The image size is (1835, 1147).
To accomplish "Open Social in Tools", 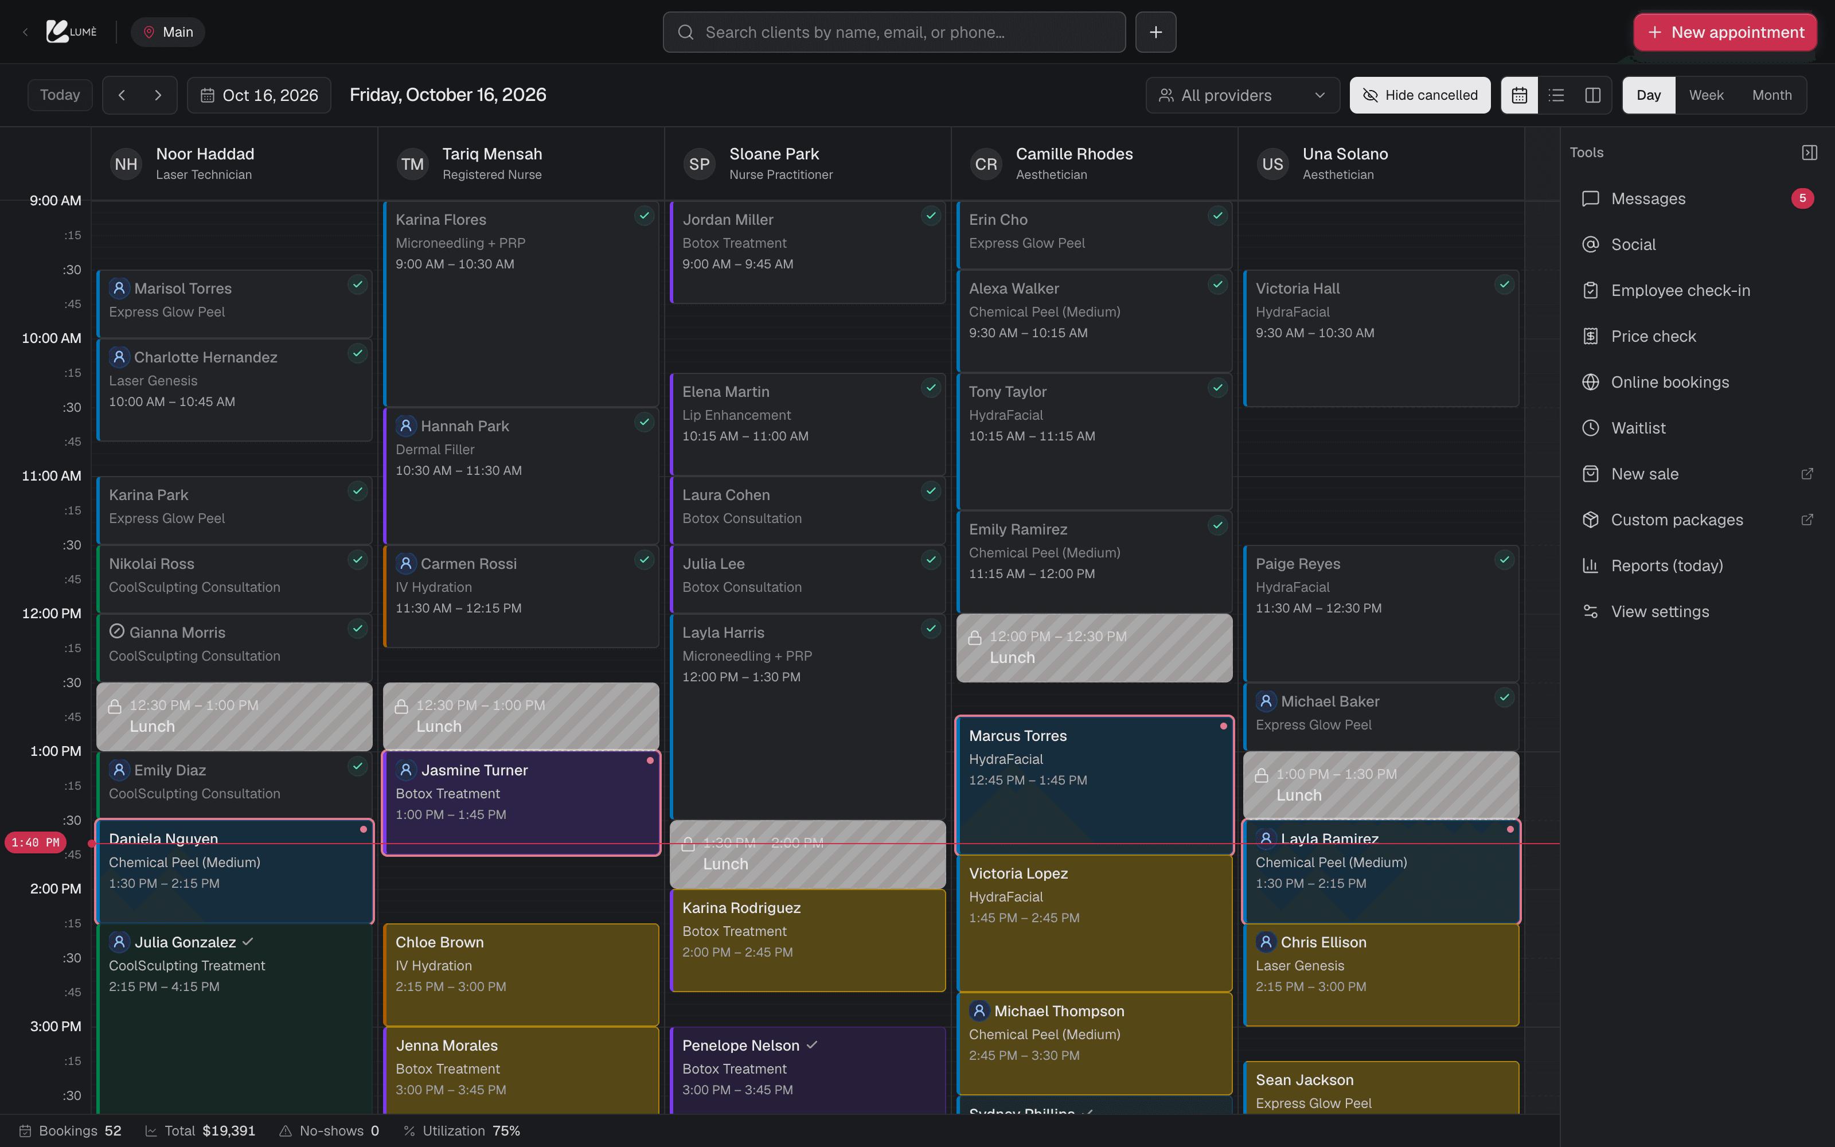I will (x=1697, y=244).
